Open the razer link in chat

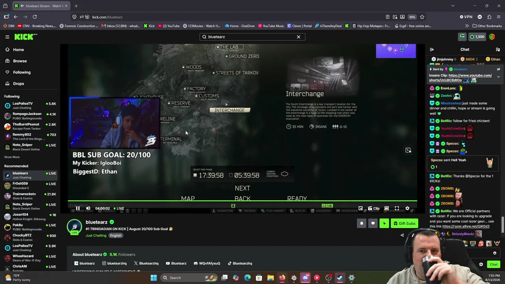point(466,226)
